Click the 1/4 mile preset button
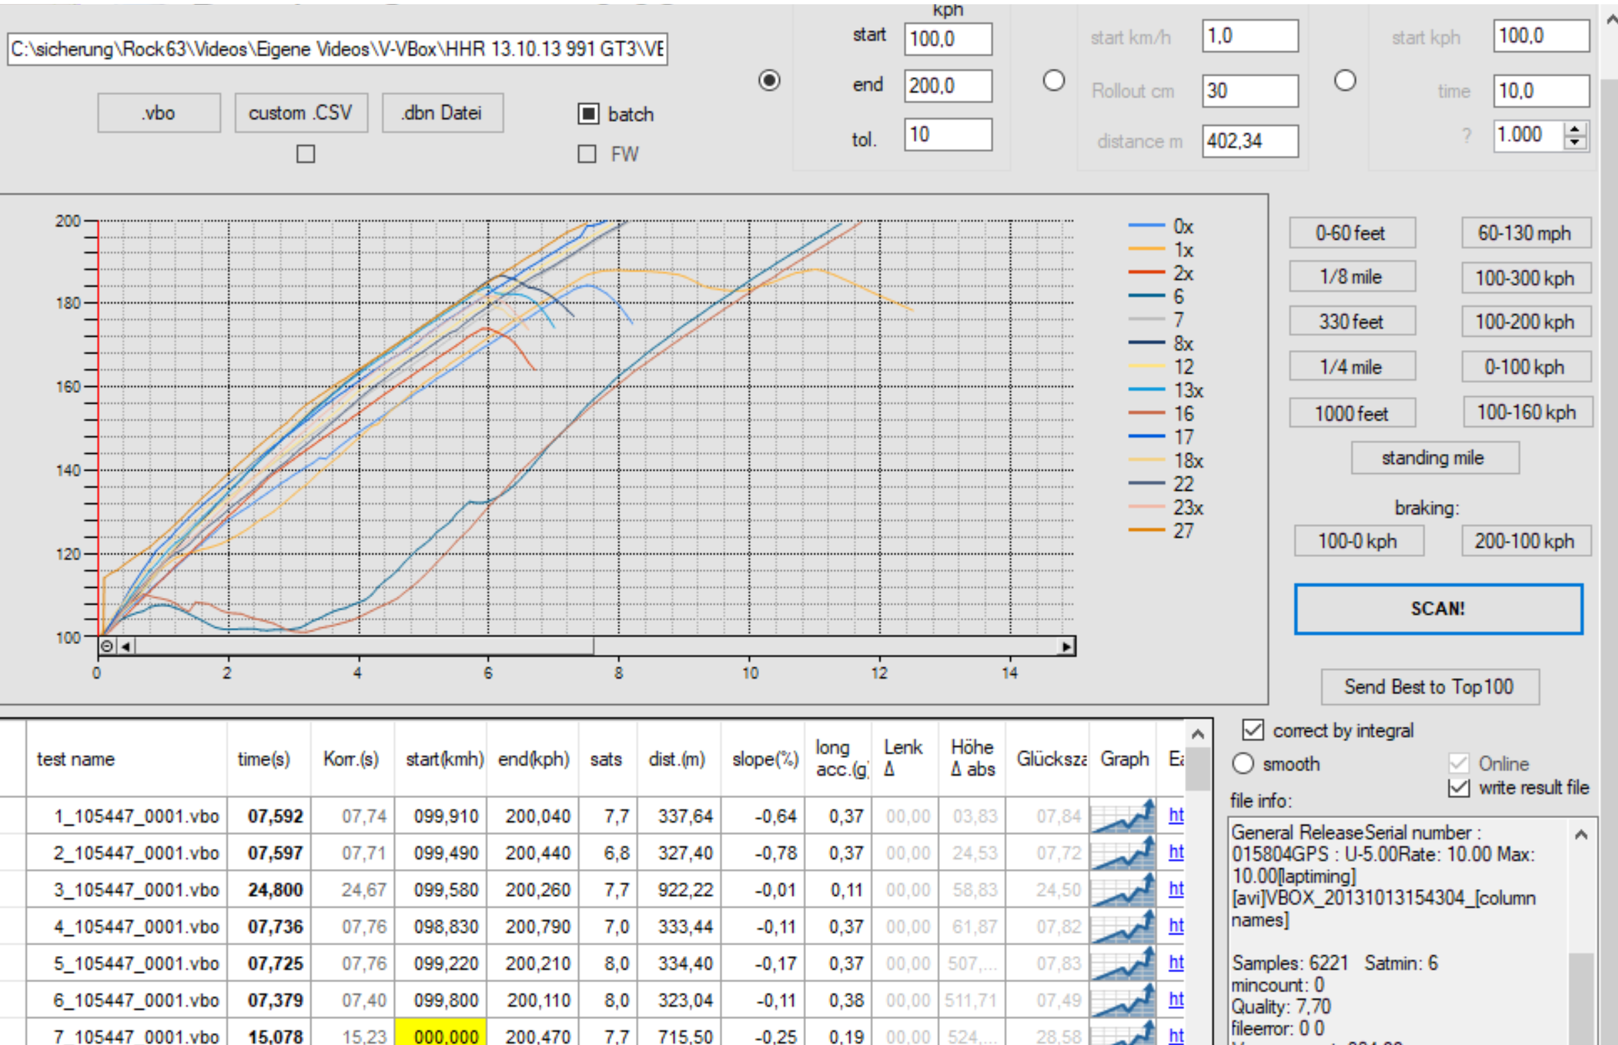This screenshot has height=1045, width=1618. 1352,366
